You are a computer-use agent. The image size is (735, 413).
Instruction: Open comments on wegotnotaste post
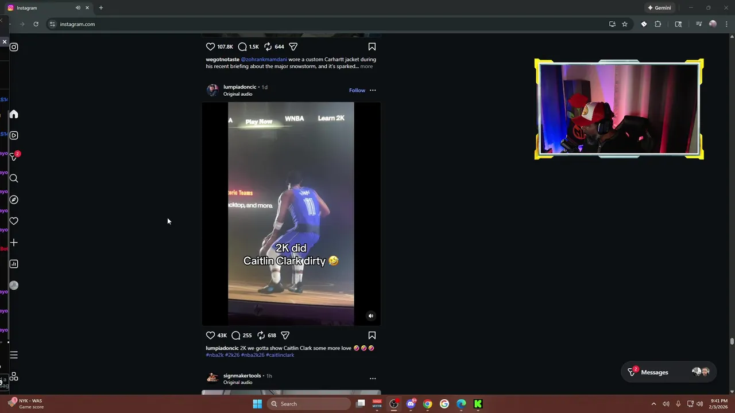(242, 46)
